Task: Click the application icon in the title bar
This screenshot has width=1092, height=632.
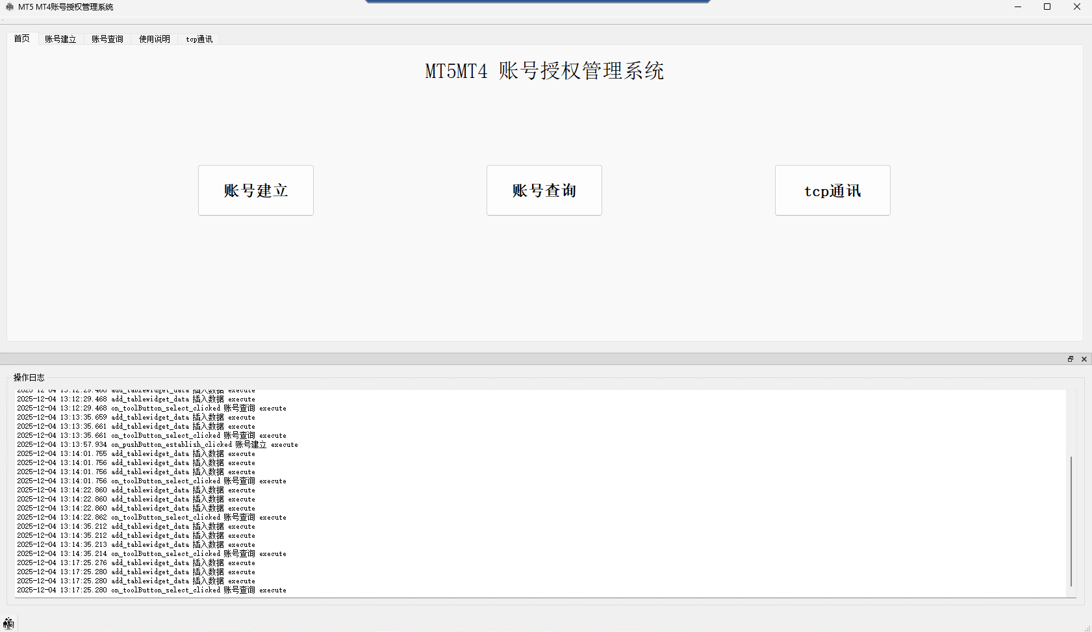Action: click(x=8, y=6)
